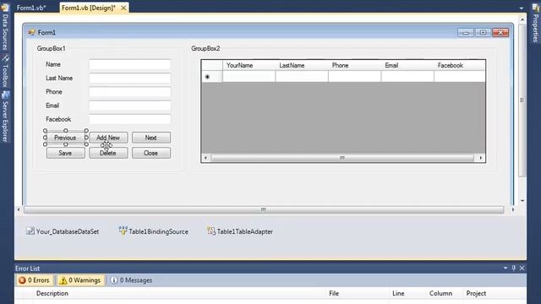Close the Error List panel

[522, 268]
